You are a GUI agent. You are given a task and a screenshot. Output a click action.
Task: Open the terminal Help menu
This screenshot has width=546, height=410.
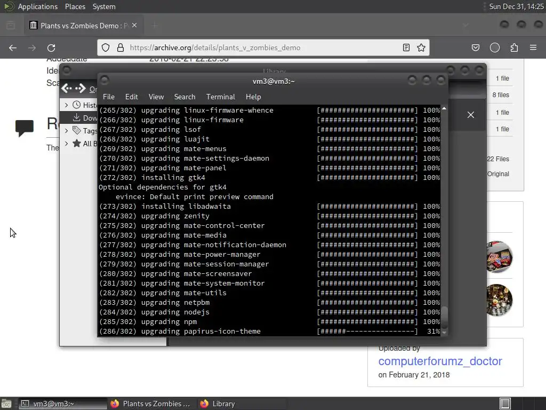pos(253,97)
